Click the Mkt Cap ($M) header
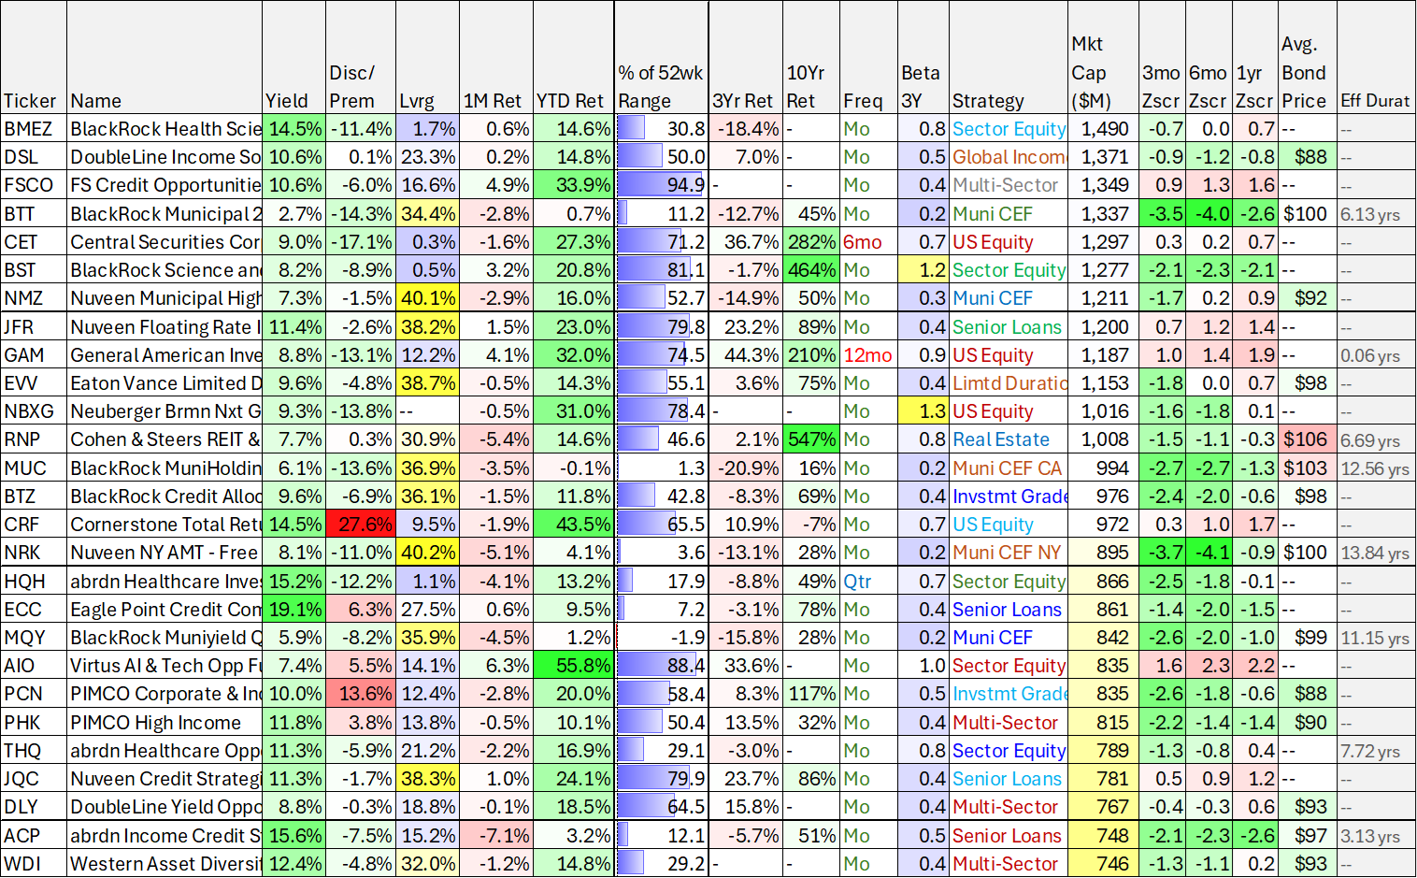 click(x=1103, y=58)
